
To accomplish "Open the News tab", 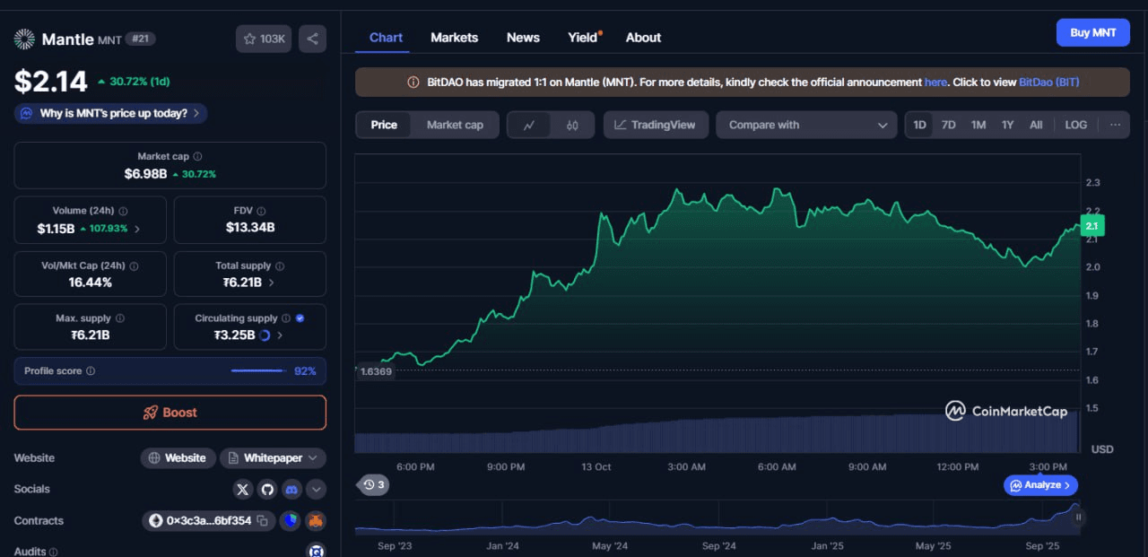I will pos(523,38).
